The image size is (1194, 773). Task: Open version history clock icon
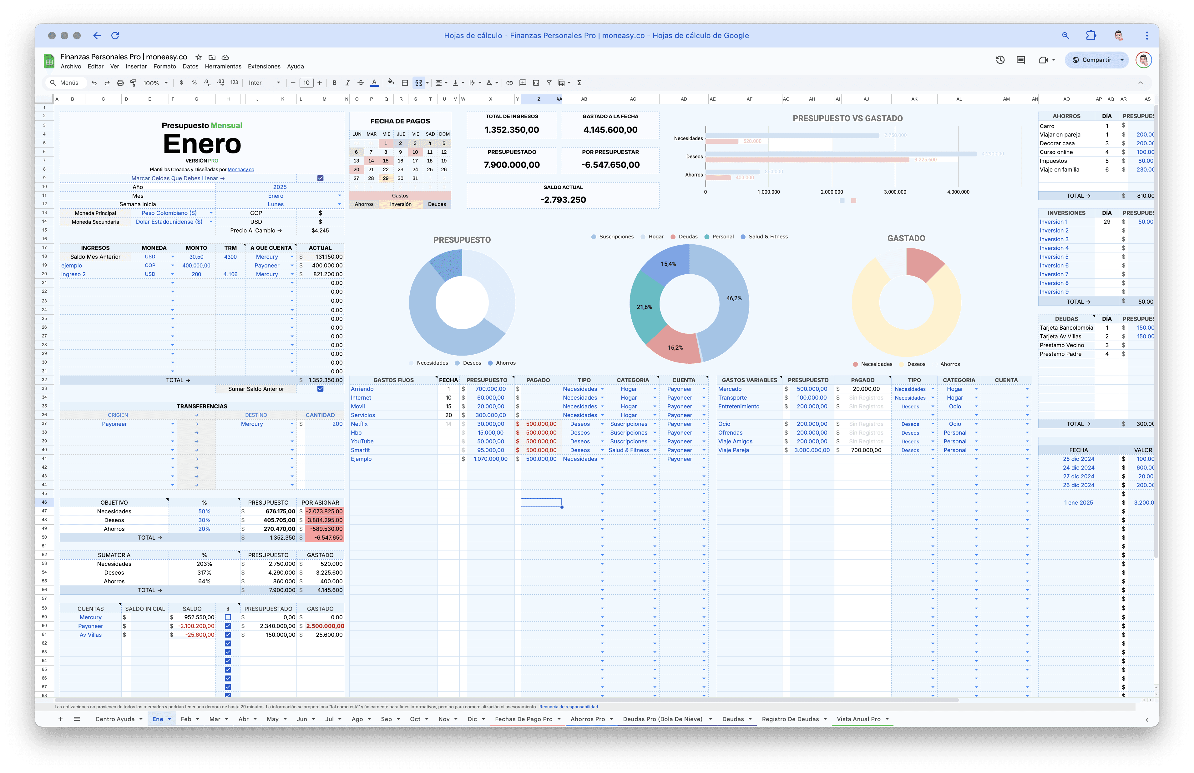[x=1000, y=60]
